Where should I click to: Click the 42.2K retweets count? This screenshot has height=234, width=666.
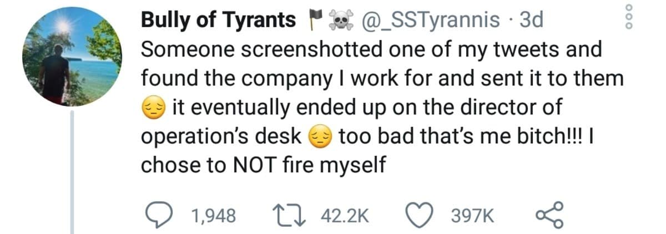(345, 215)
